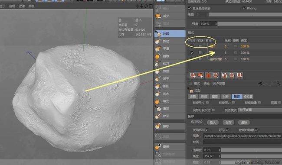Select the 填充 (Fill) sculpt brush
The image size is (282, 165).
click(170, 101)
